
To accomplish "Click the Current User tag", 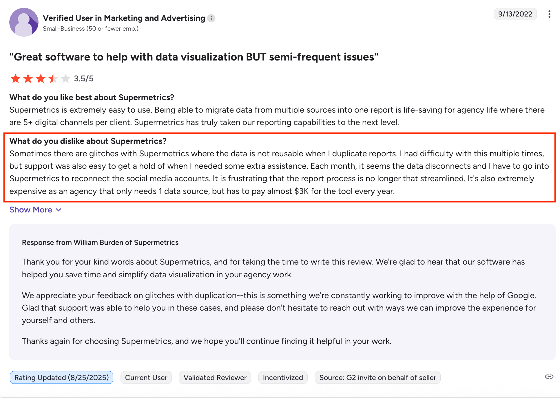I will [146, 377].
